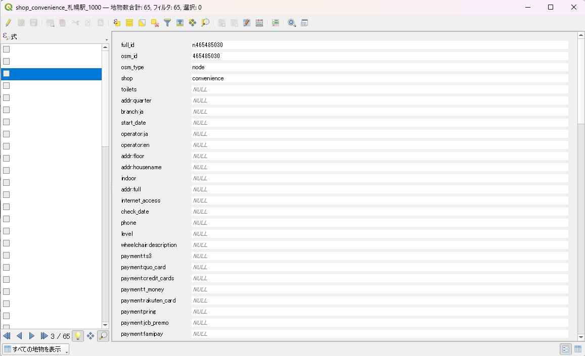Image resolution: width=585 pixels, height=356 pixels.
Task: Go to previous feature arrow
Action: 19,336
